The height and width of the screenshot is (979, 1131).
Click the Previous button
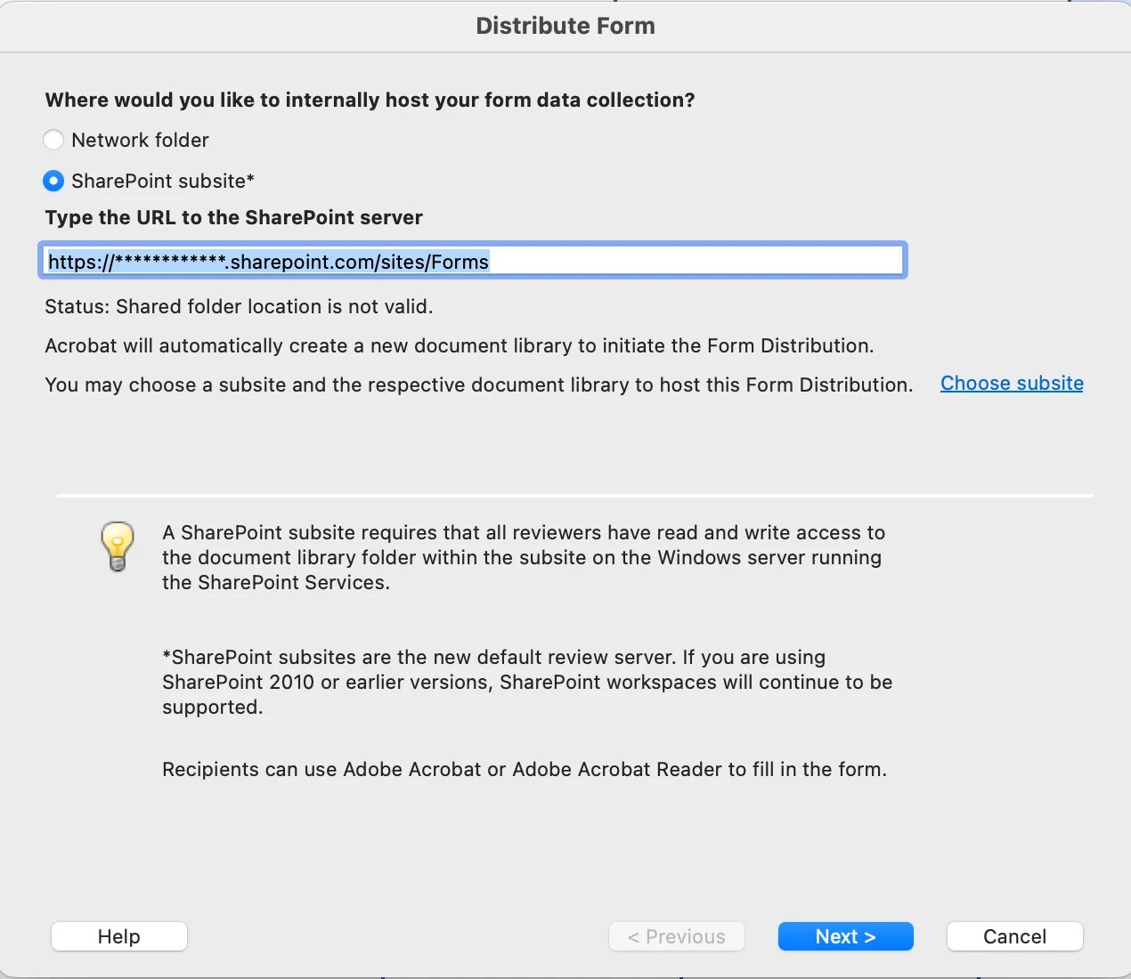pyautogui.click(x=677, y=936)
